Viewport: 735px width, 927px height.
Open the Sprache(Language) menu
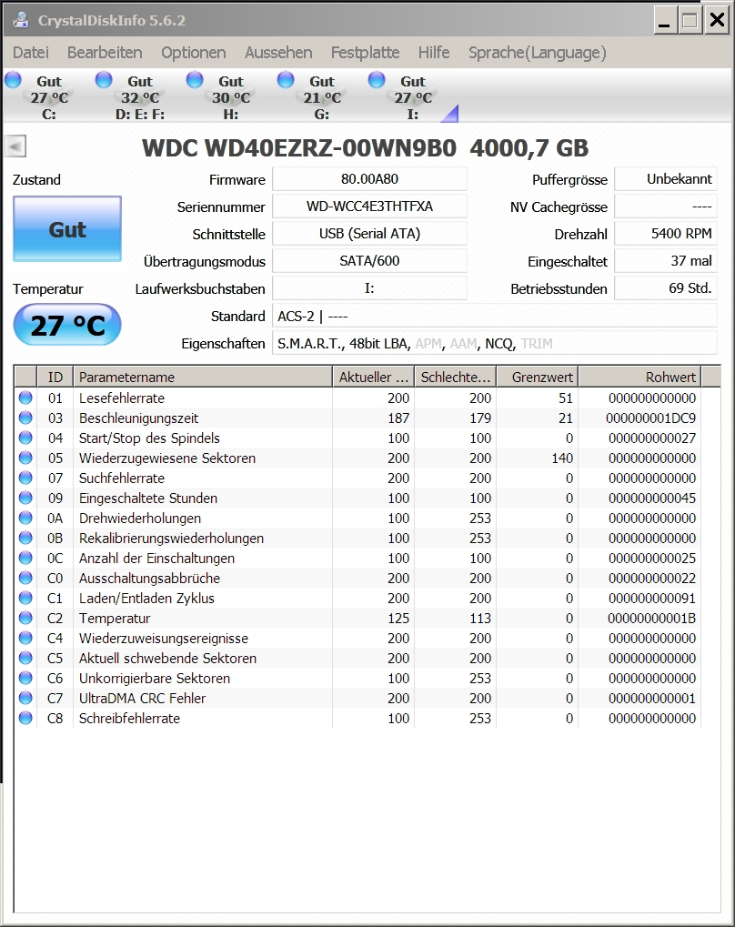pos(538,53)
